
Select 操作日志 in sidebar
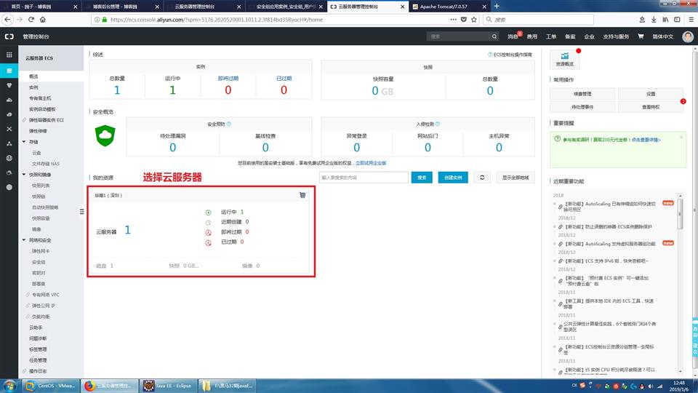pos(38,371)
